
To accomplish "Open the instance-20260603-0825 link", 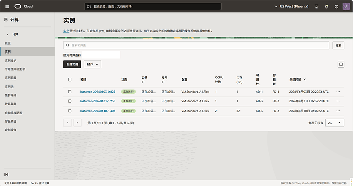I will [x=98, y=92].
